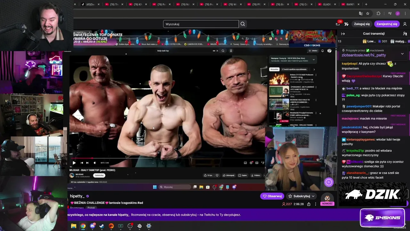The image size is (410, 231).
Task: Dislike the WŁODAR video
Action: (x=217, y=175)
